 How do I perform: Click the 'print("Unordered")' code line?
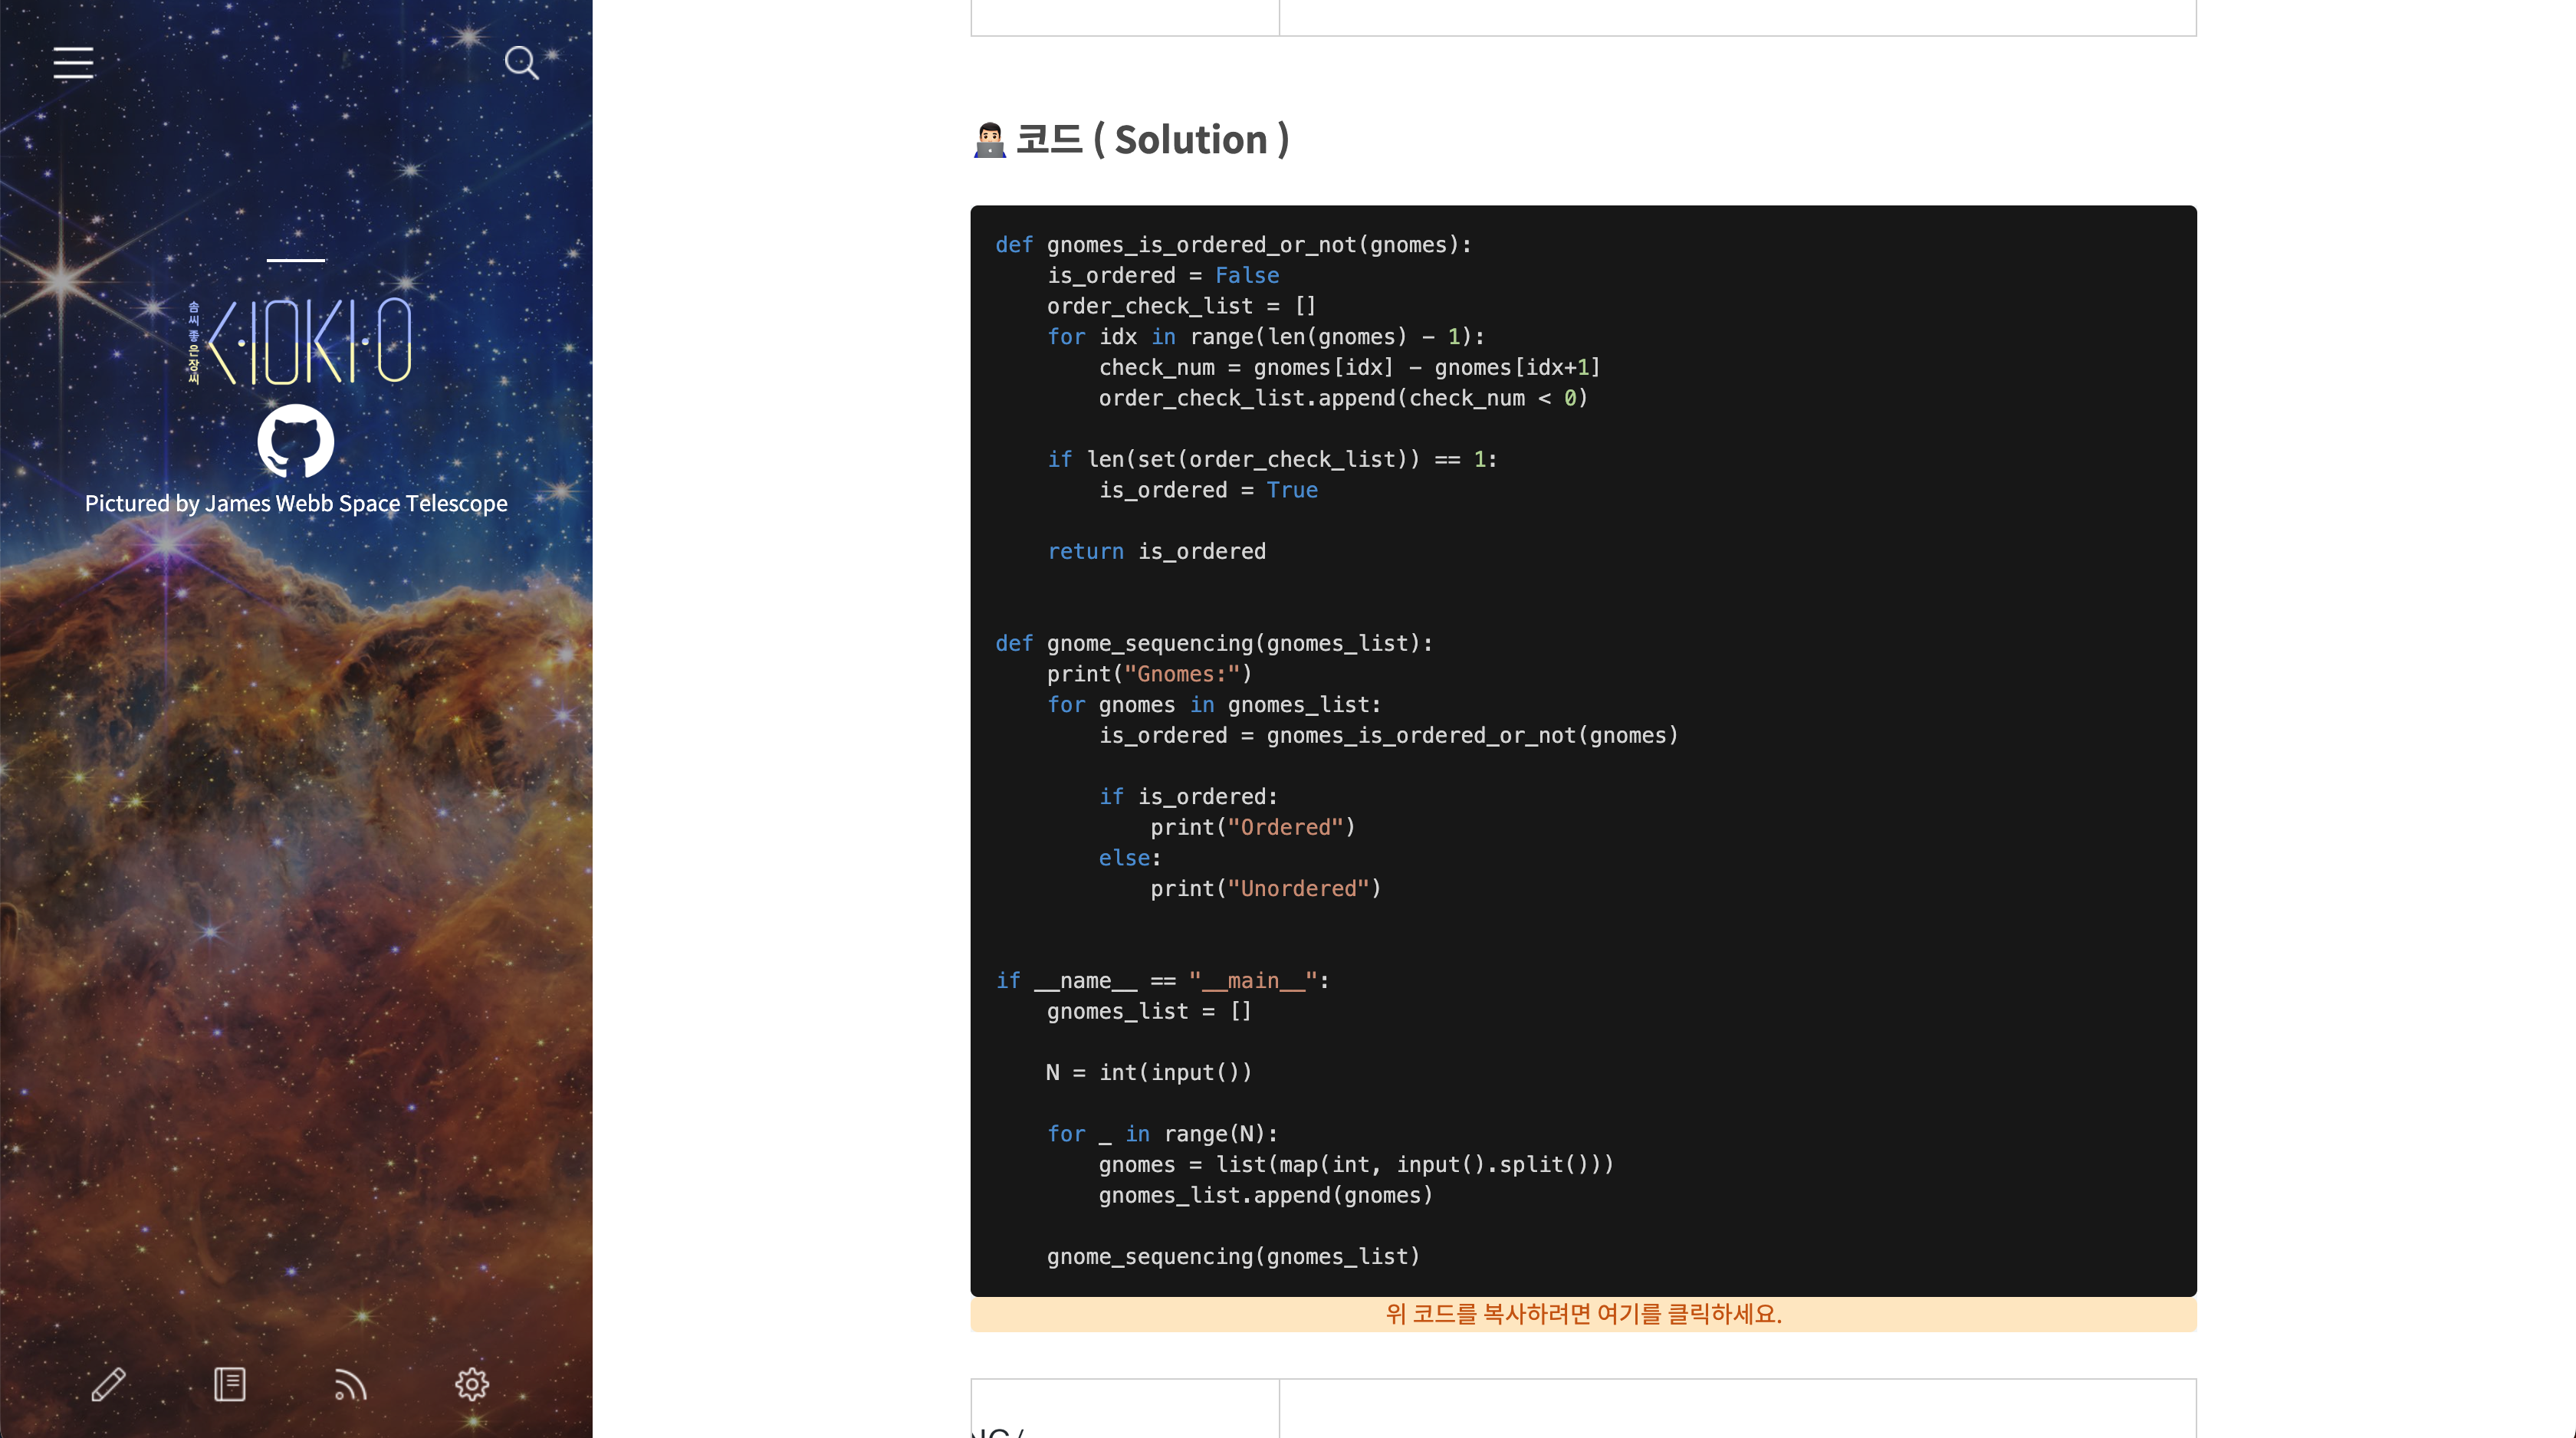(1265, 888)
